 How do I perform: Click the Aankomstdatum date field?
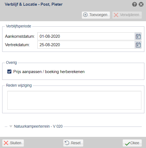click(x=86, y=36)
